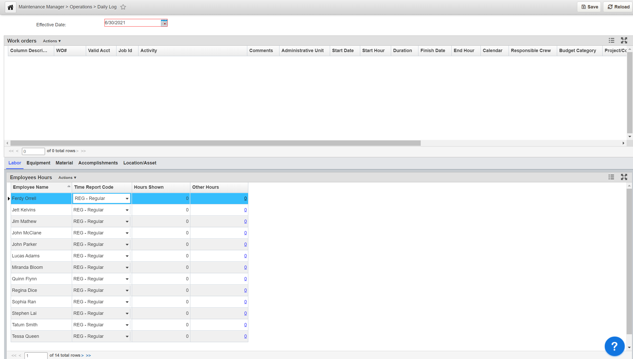This screenshot has width=633, height=359.
Task: Switch to the Equipment tab
Action: [x=38, y=163]
